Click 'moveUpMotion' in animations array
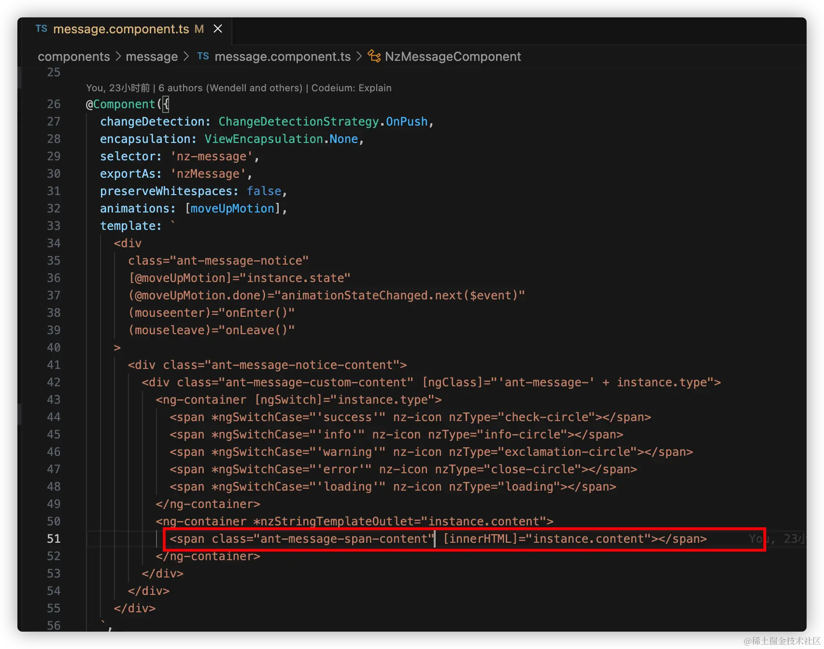824x649 pixels. point(232,209)
